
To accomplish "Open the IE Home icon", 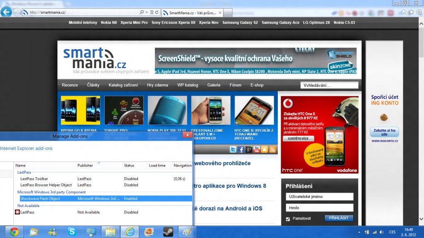I will [404, 12].
